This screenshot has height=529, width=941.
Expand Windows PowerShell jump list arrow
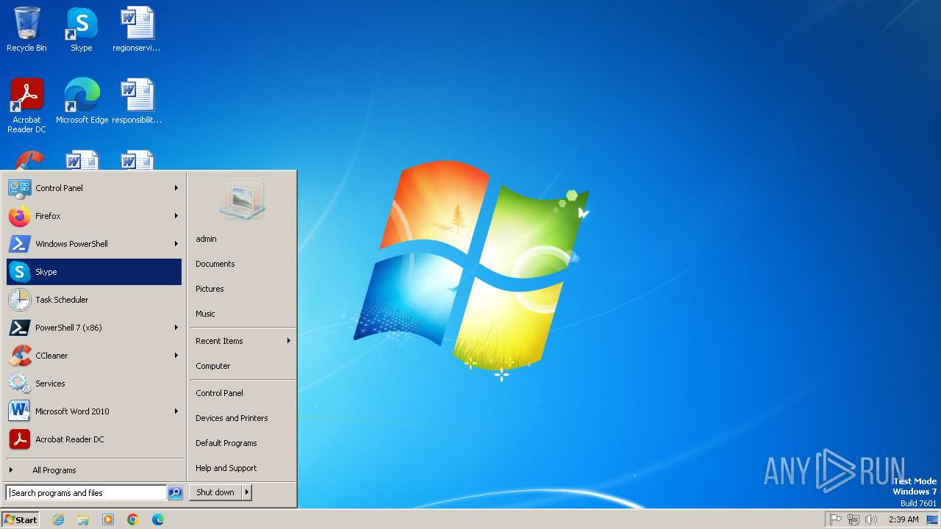click(176, 244)
